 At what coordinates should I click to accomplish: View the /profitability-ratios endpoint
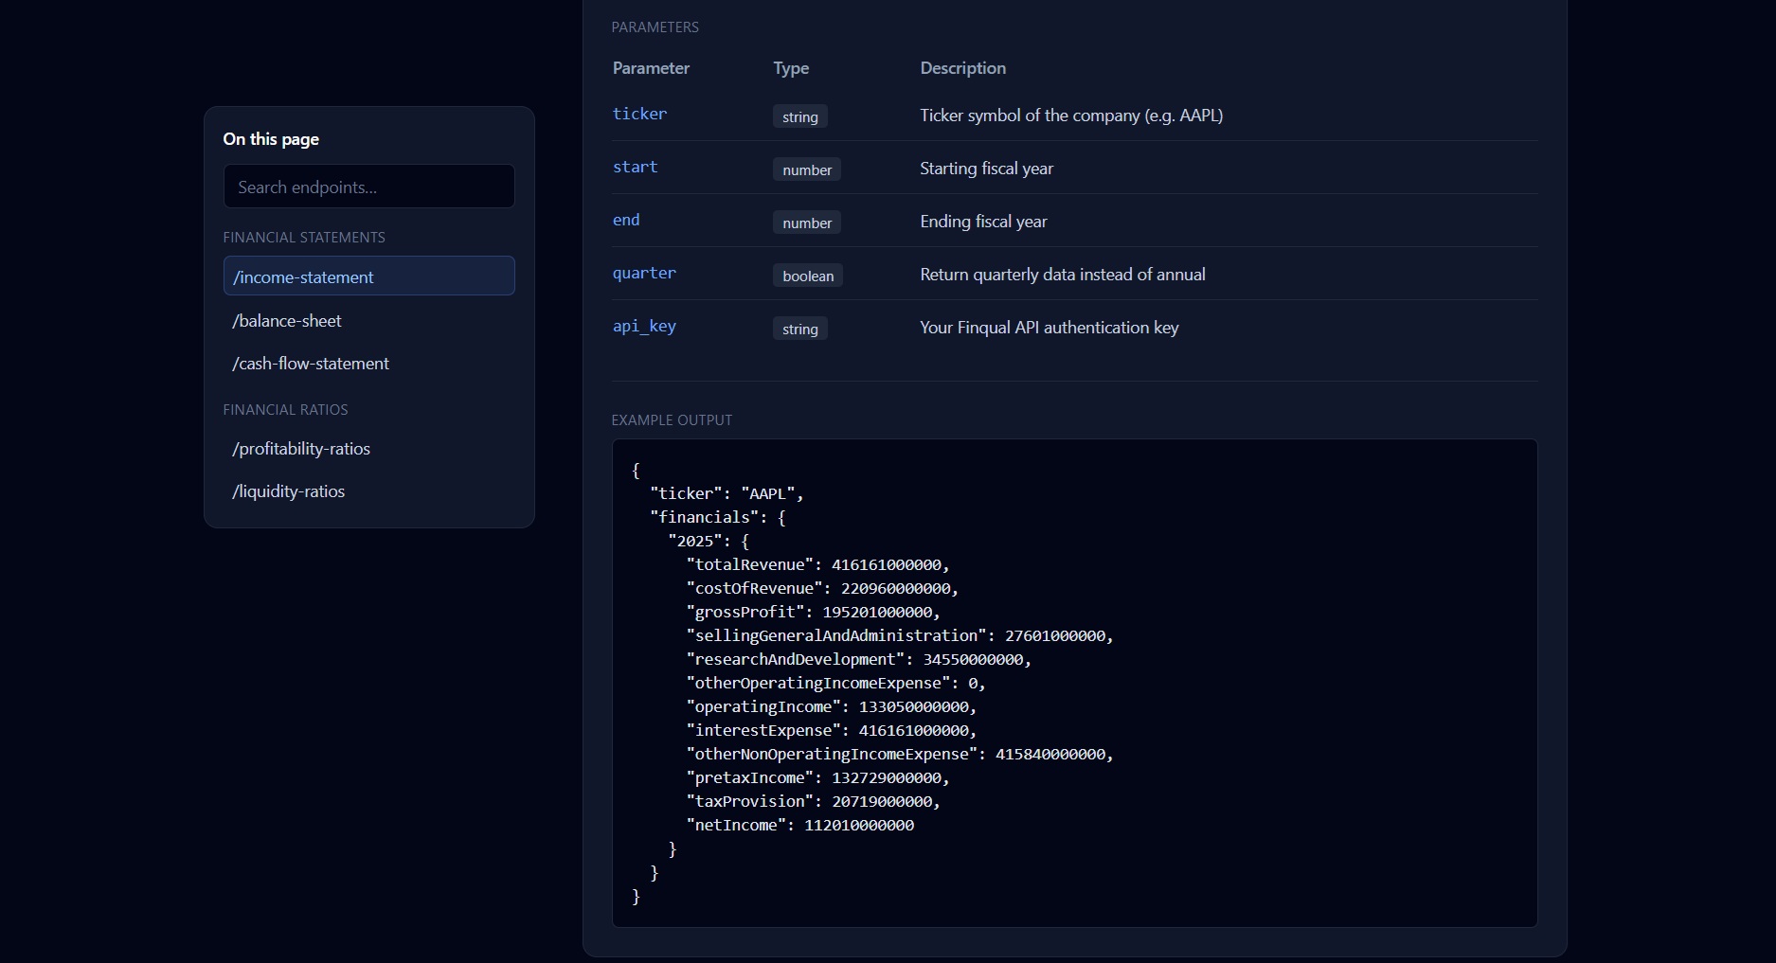click(x=300, y=449)
